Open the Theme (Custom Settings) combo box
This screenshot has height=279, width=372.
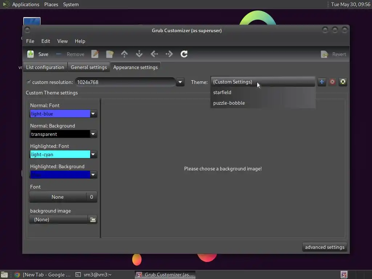point(263,82)
